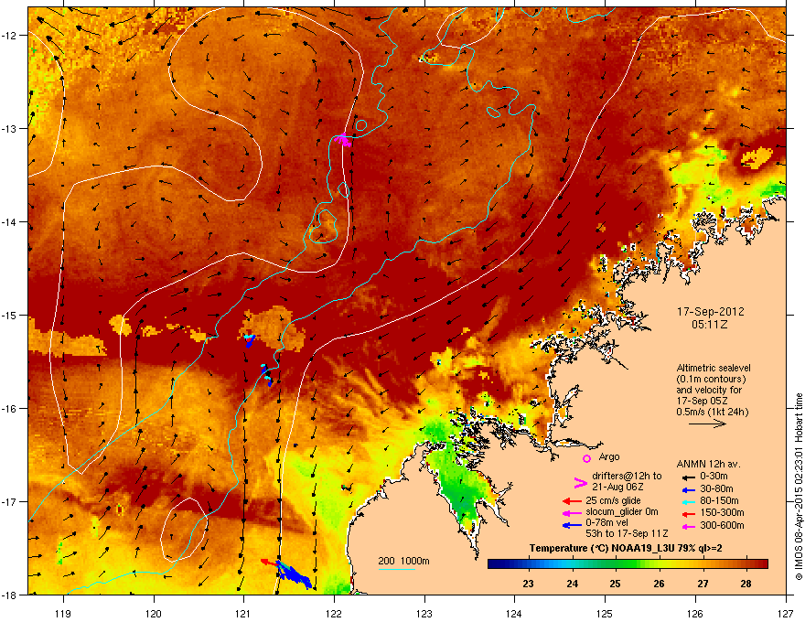805x622 pixels.
Task: Click the 53h to 17-Sep 11Z text
Action: coord(627,533)
